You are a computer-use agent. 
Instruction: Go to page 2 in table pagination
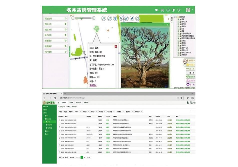[x=84, y=157]
